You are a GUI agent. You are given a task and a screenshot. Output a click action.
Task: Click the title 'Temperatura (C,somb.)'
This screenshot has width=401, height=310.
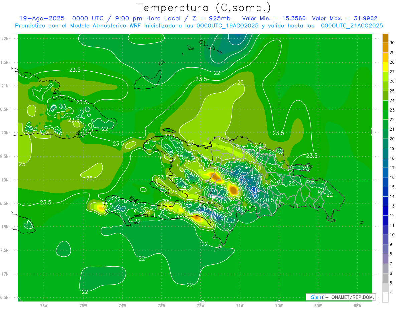tap(204, 8)
